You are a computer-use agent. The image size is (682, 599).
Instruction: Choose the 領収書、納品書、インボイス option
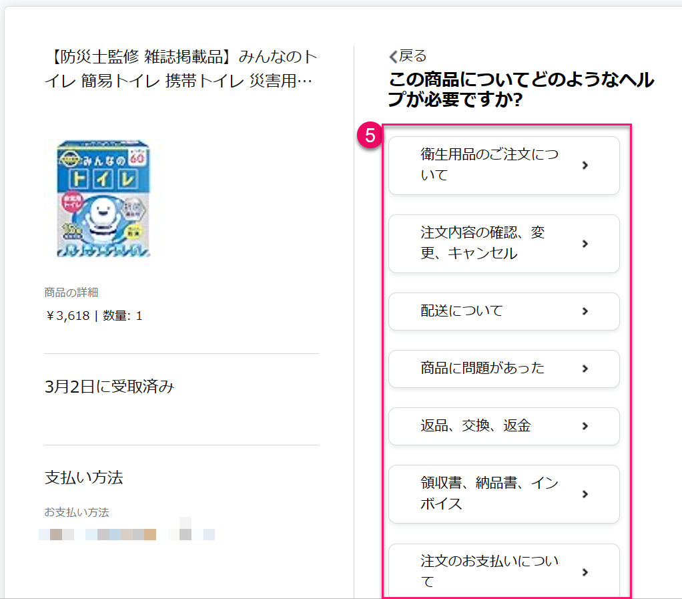[490, 494]
